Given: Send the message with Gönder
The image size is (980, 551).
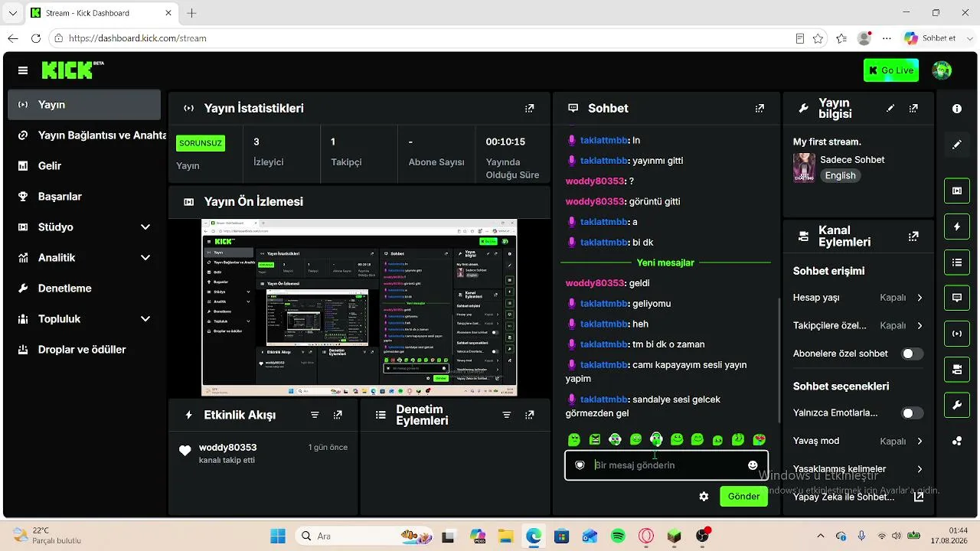Looking at the screenshot, I should coord(743,497).
